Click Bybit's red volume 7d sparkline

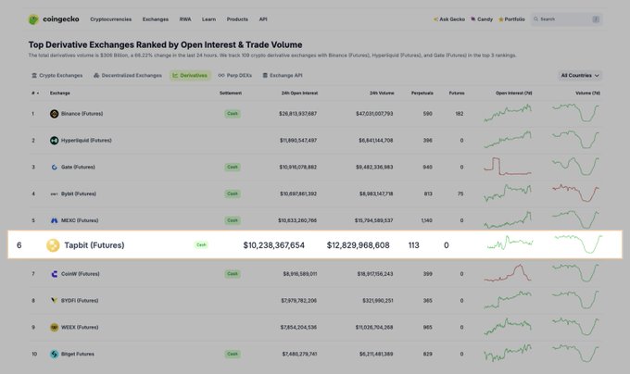point(575,193)
